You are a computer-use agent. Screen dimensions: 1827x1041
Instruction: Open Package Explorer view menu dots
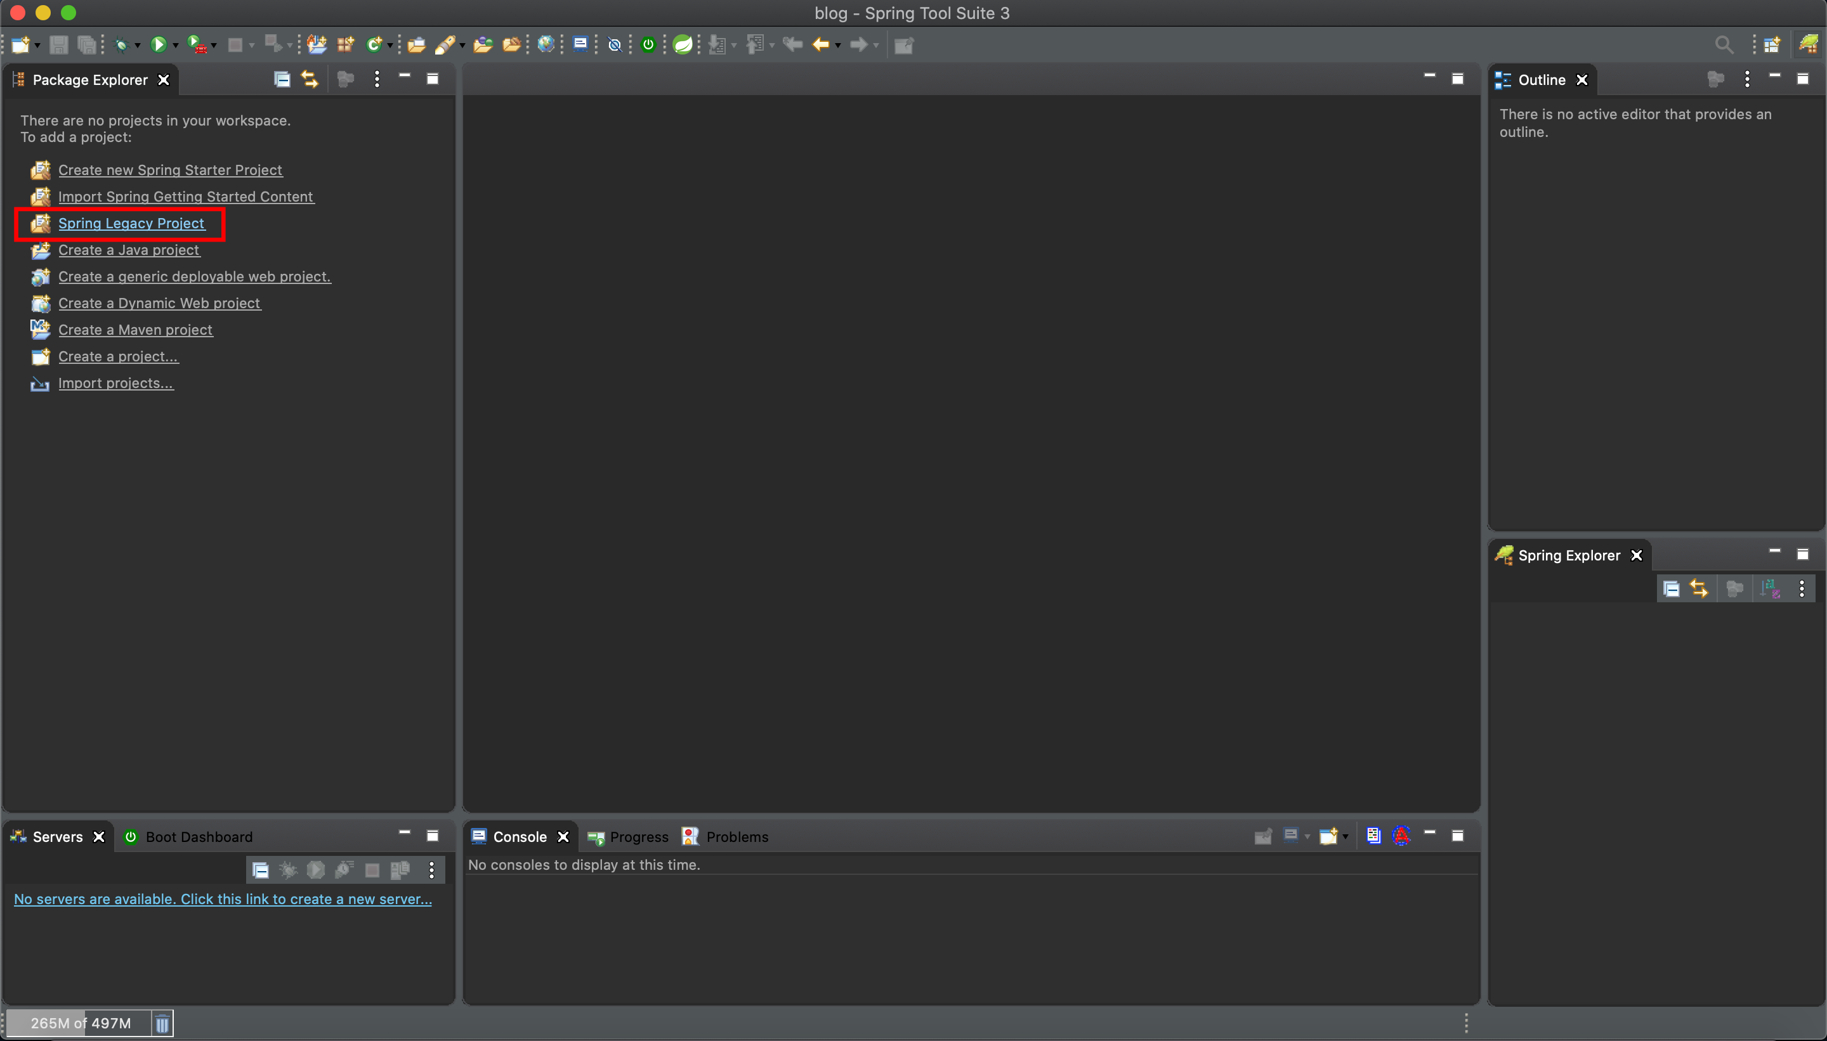377,79
